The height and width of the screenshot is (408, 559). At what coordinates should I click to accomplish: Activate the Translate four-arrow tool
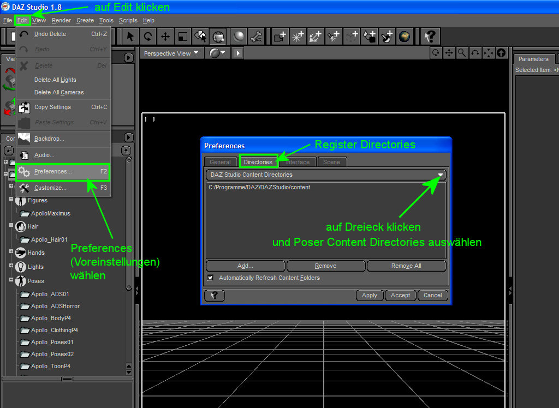pyautogui.click(x=165, y=37)
